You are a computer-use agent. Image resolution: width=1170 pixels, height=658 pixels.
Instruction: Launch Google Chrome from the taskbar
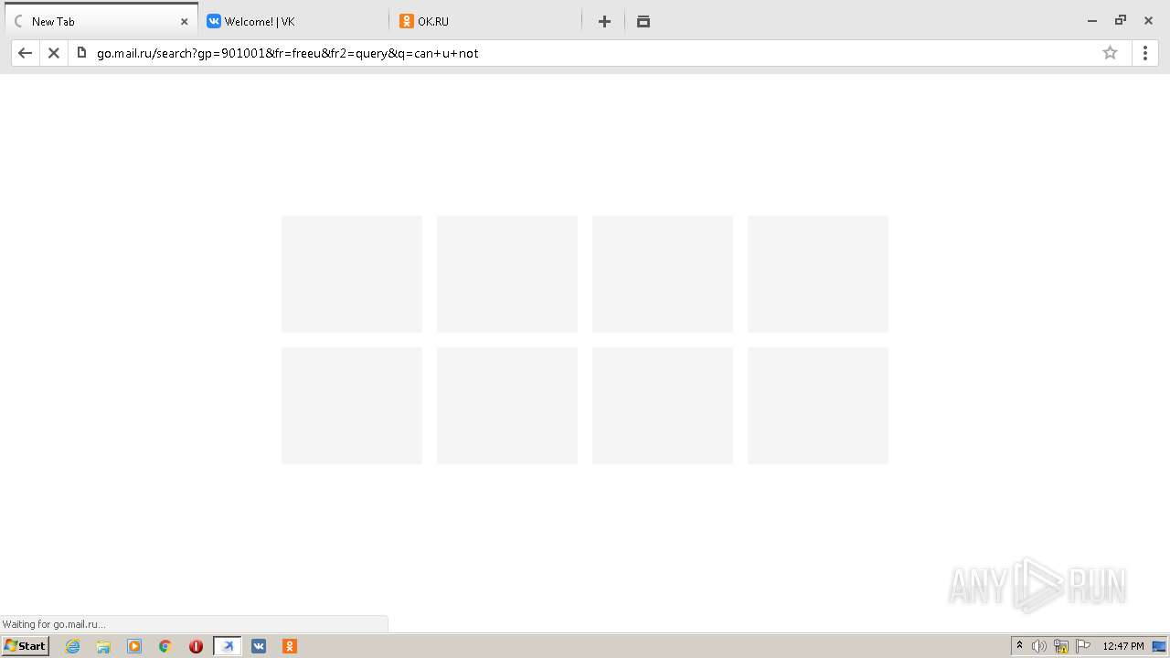click(x=165, y=646)
